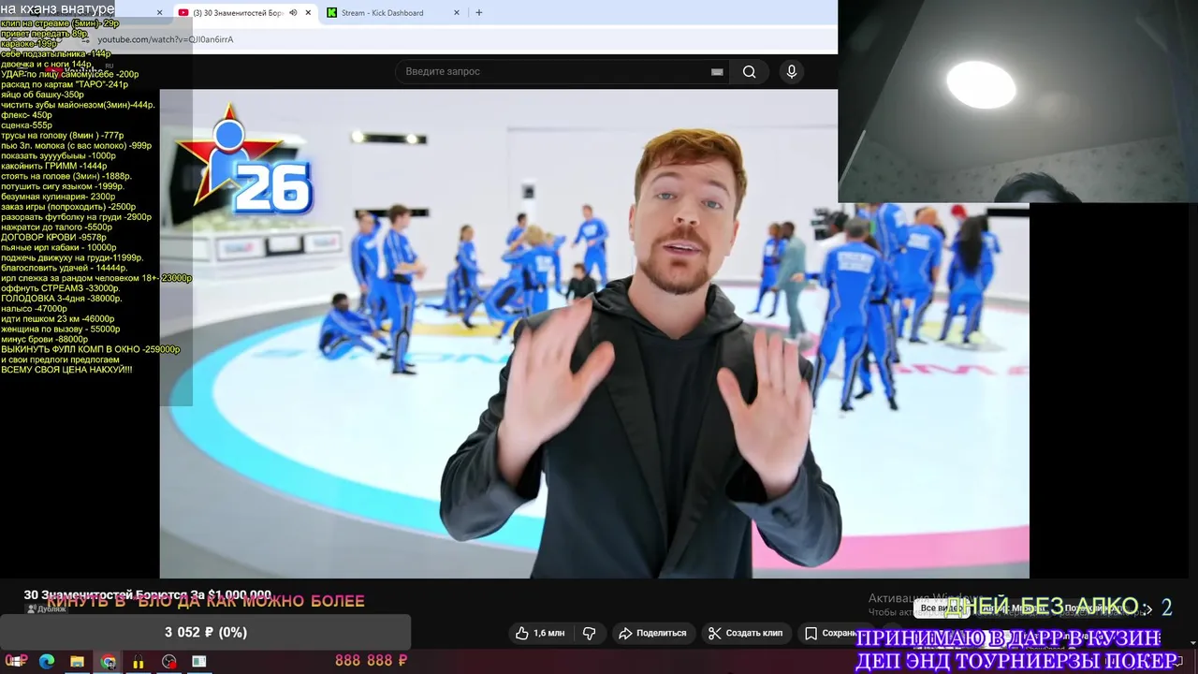Click the MrBeast video player

(x=594, y=333)
